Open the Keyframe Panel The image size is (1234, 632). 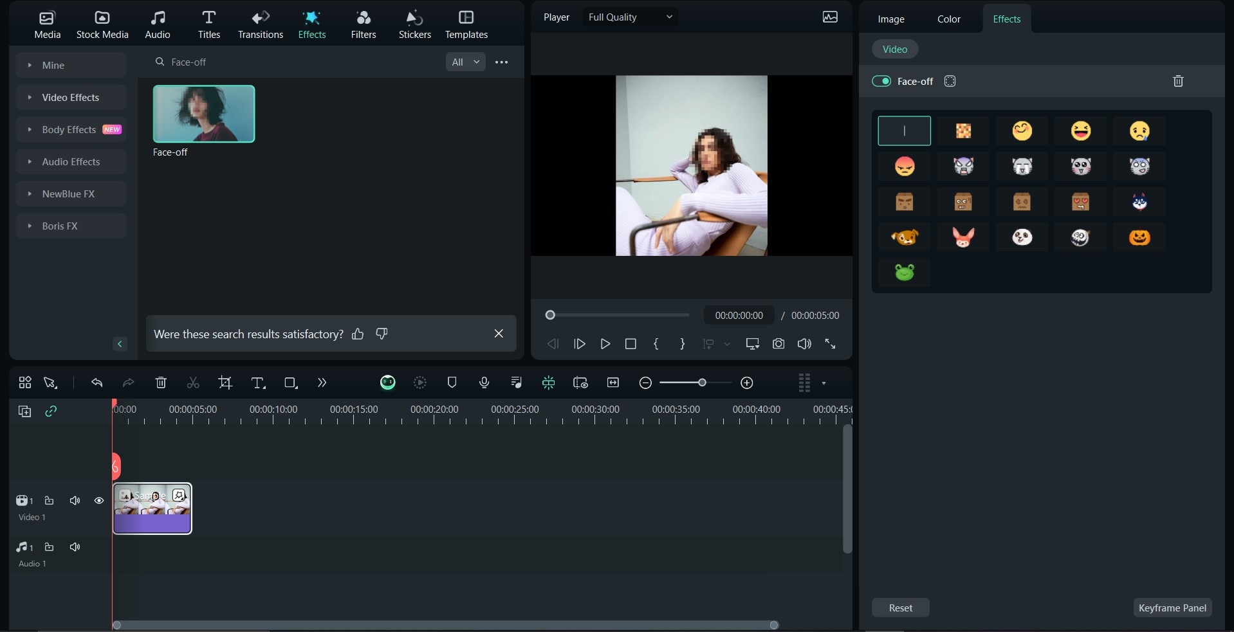1172,608
